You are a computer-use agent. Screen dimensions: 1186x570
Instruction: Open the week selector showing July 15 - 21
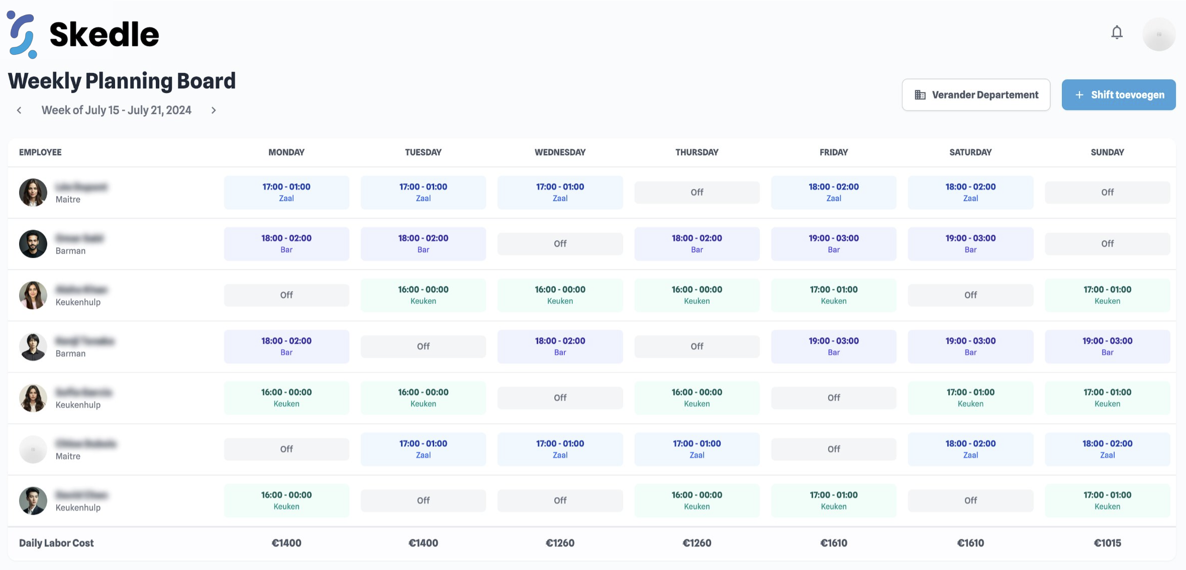tap(116, 110)
